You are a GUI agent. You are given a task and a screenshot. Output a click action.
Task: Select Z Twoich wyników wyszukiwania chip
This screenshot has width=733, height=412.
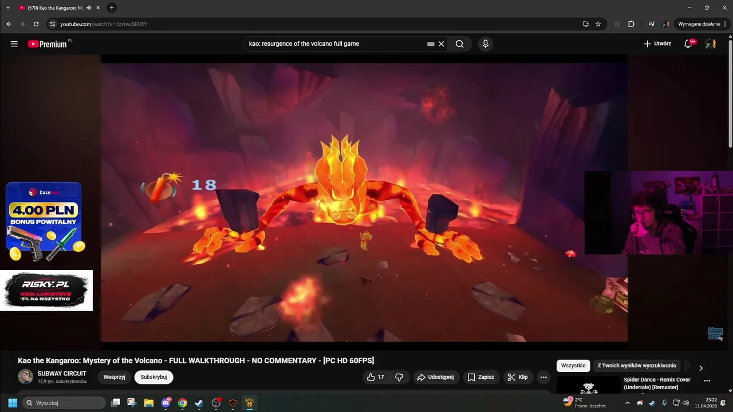[637, 366]
